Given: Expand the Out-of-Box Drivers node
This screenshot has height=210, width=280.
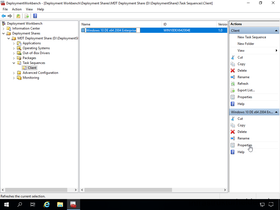Looking at the screenshot, I should (x=14, y=53).
